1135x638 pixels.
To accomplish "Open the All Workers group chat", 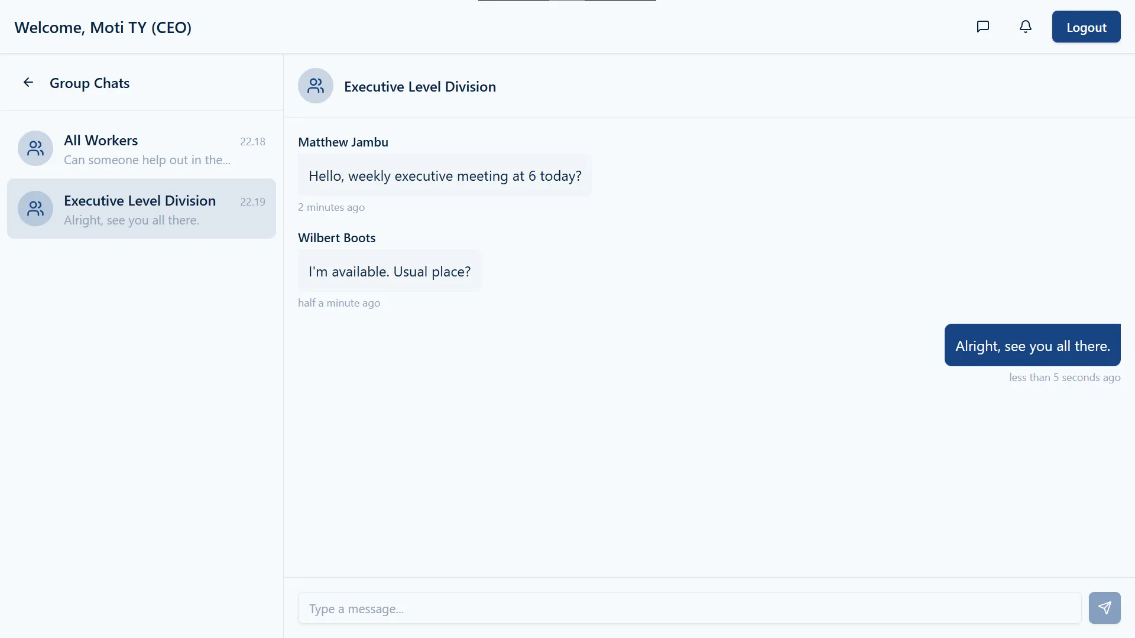I will pos(147,149).
